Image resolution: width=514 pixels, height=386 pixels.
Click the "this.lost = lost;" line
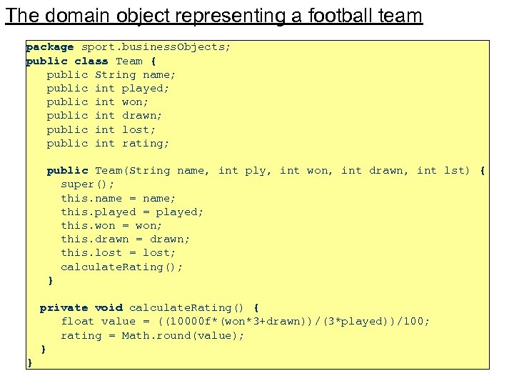118,252
